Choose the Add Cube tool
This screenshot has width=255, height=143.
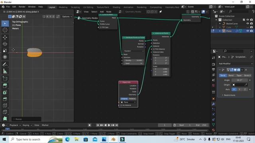pos(5,79)
